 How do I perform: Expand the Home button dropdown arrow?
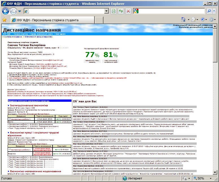pyautogui.click(x=188, y=20)
